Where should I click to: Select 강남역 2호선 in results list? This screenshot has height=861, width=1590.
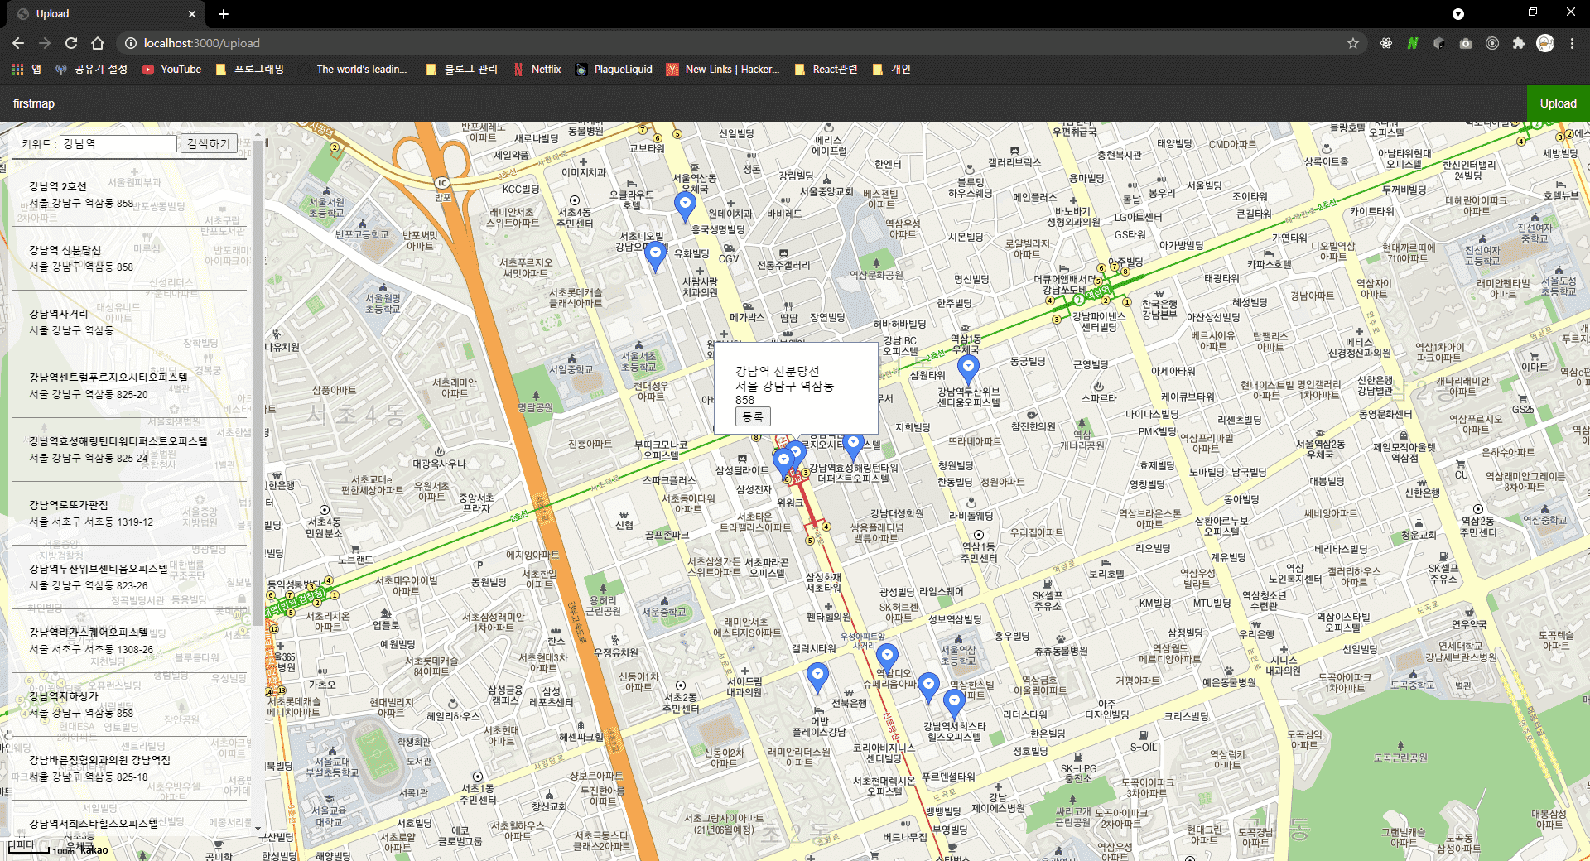coord(128,195)
